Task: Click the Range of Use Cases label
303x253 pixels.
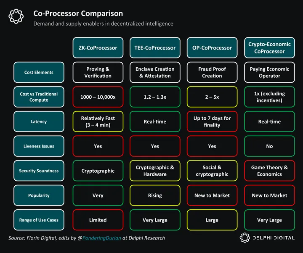Action: coord(39,220)
